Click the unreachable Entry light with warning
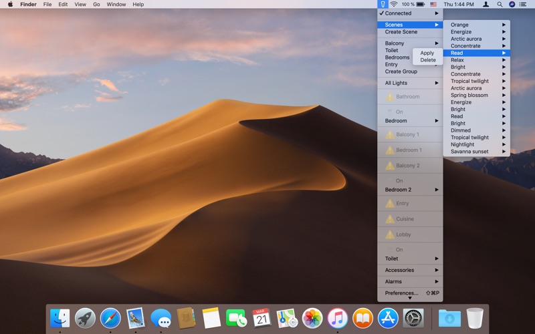The image size is (535, 334). click(x=410, y=204)
